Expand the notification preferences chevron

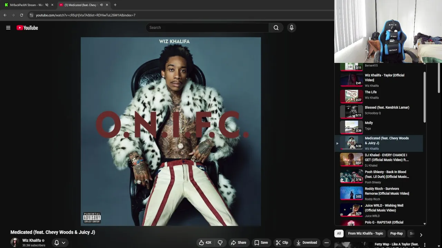(x=64, y=242)
